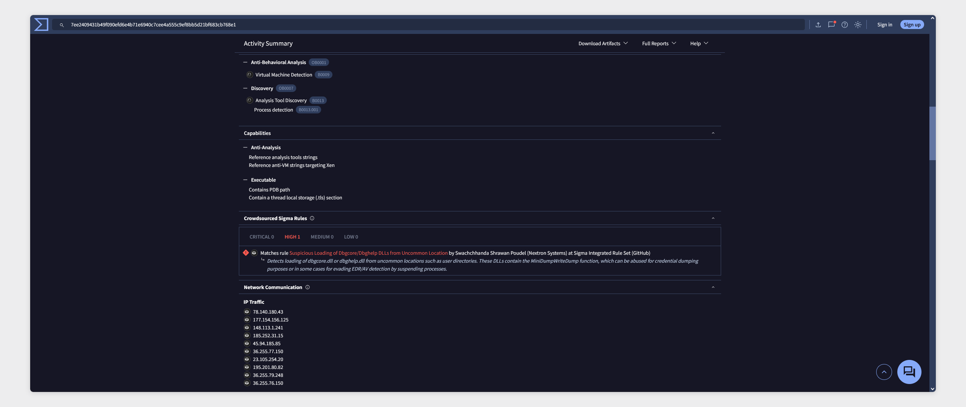Toggle the light/dark theme sun icon

[x=858, y=25]
